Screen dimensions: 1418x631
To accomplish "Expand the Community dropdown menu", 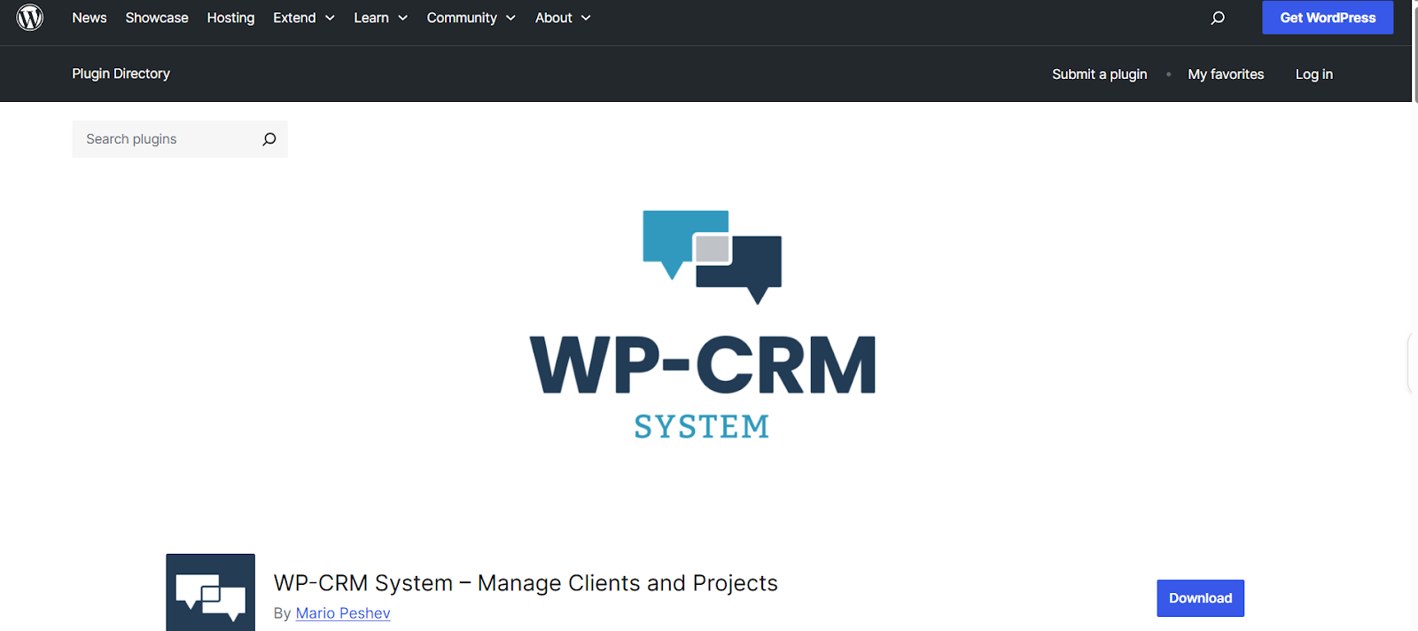I will [x=471, y=18].
